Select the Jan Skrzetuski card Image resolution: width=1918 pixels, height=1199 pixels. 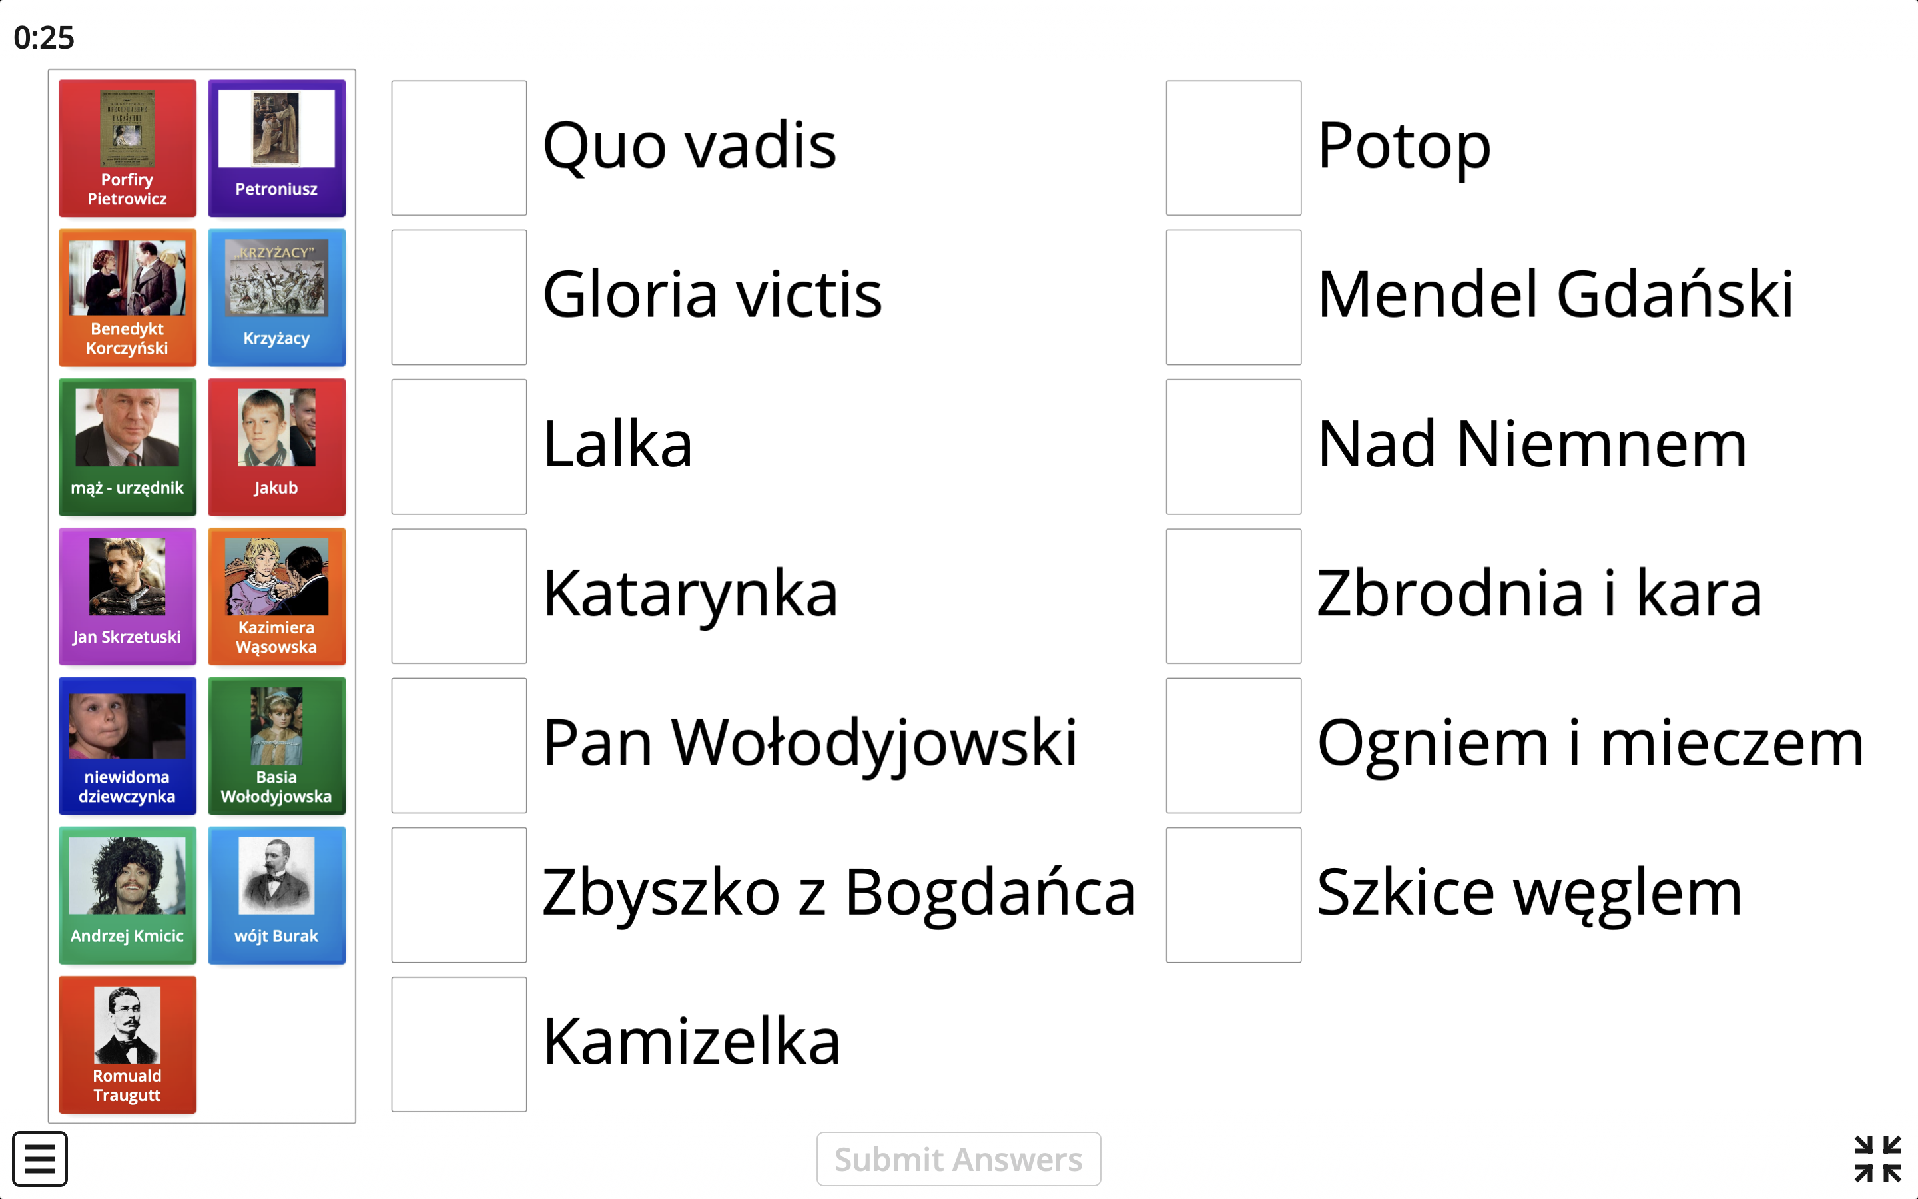pos(127,596)
